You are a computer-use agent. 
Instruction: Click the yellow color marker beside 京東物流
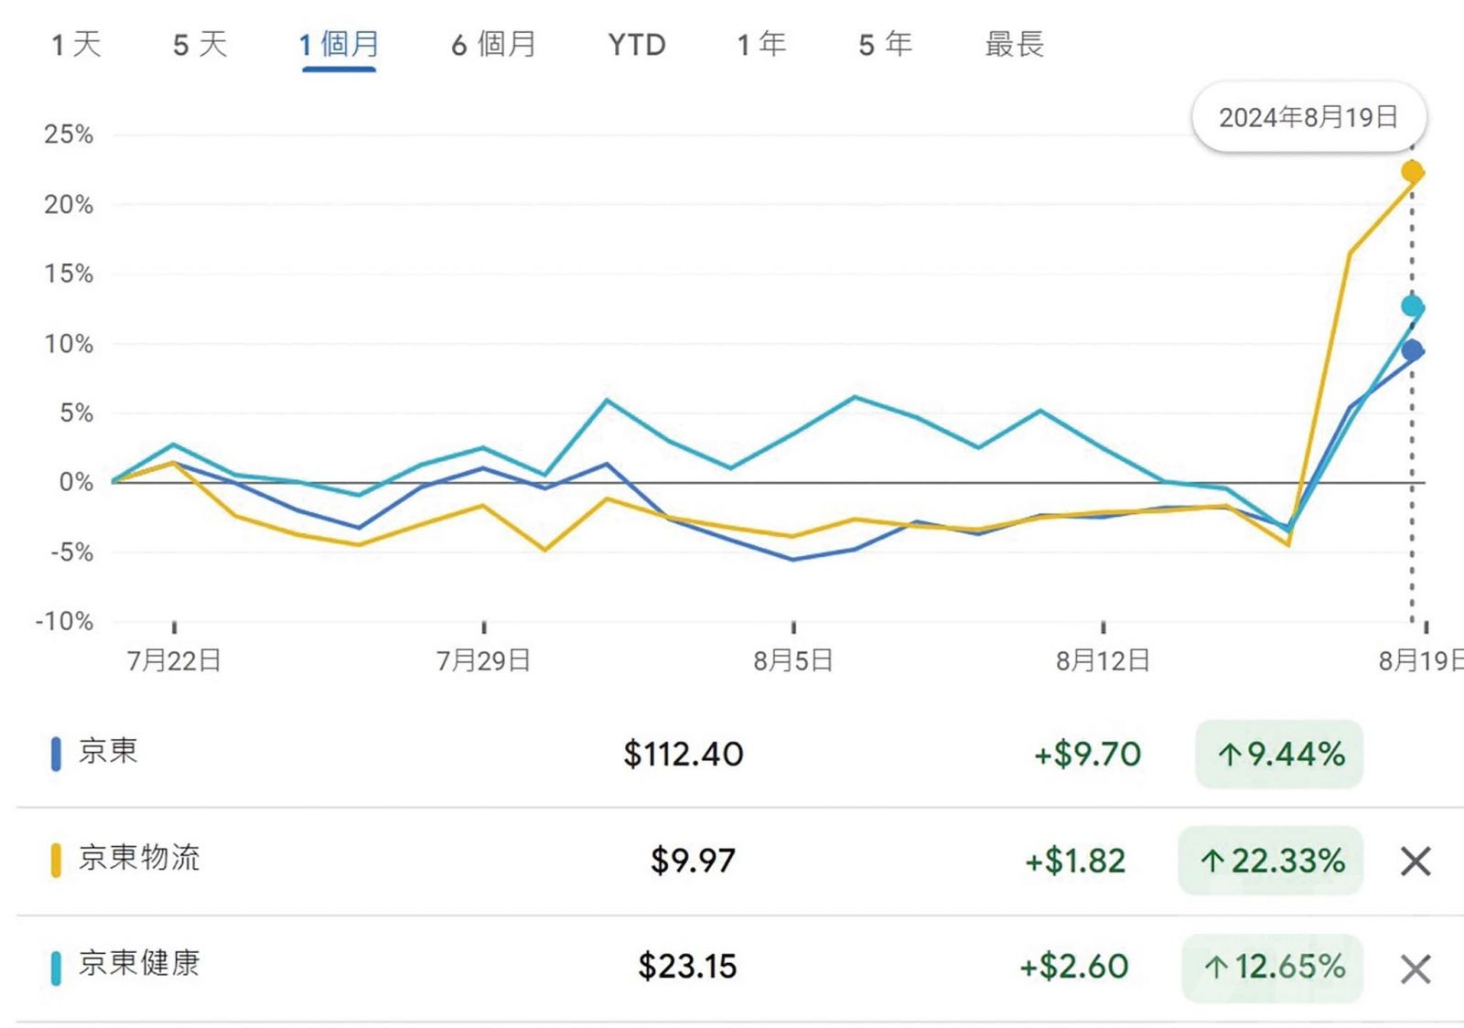(x=56, y=861)
